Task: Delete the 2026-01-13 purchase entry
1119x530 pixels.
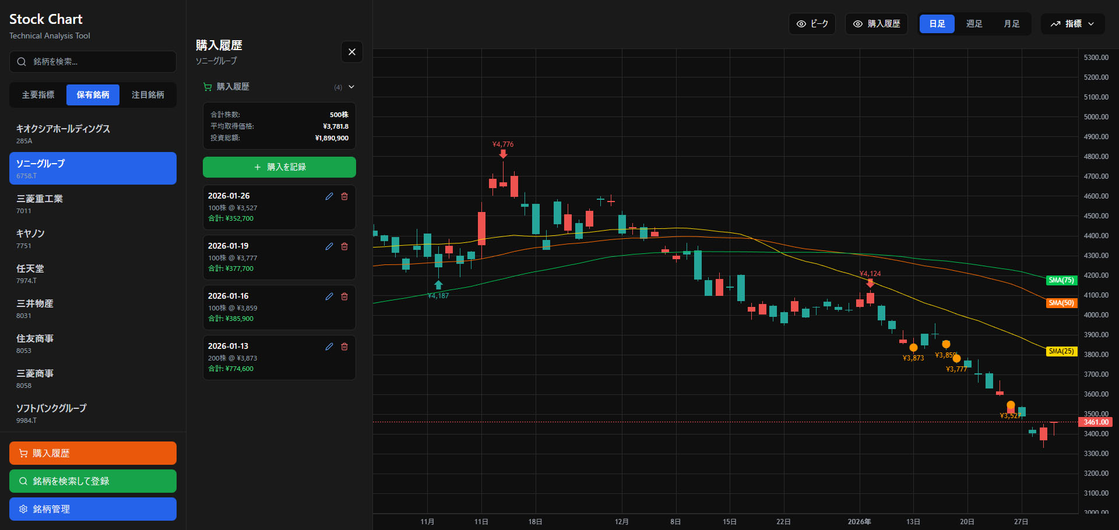Action: point(344,347)
